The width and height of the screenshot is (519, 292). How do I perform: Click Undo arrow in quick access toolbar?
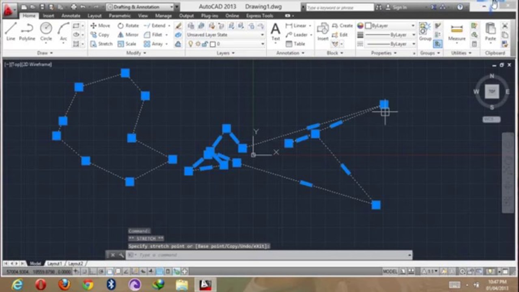[83, 7]
